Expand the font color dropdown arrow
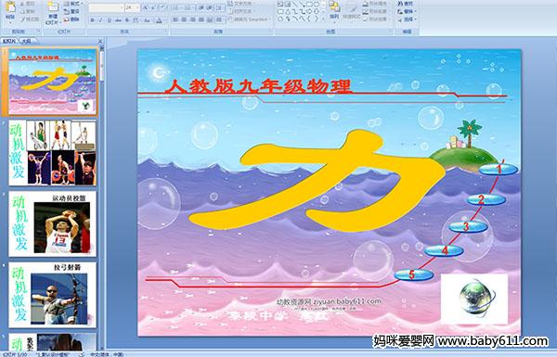Screen dimensions: 557x357 163,20
